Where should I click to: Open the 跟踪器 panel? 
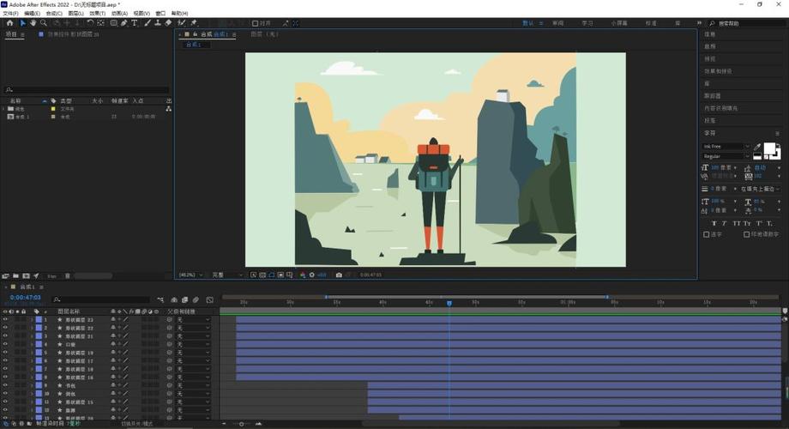[713, 96]
